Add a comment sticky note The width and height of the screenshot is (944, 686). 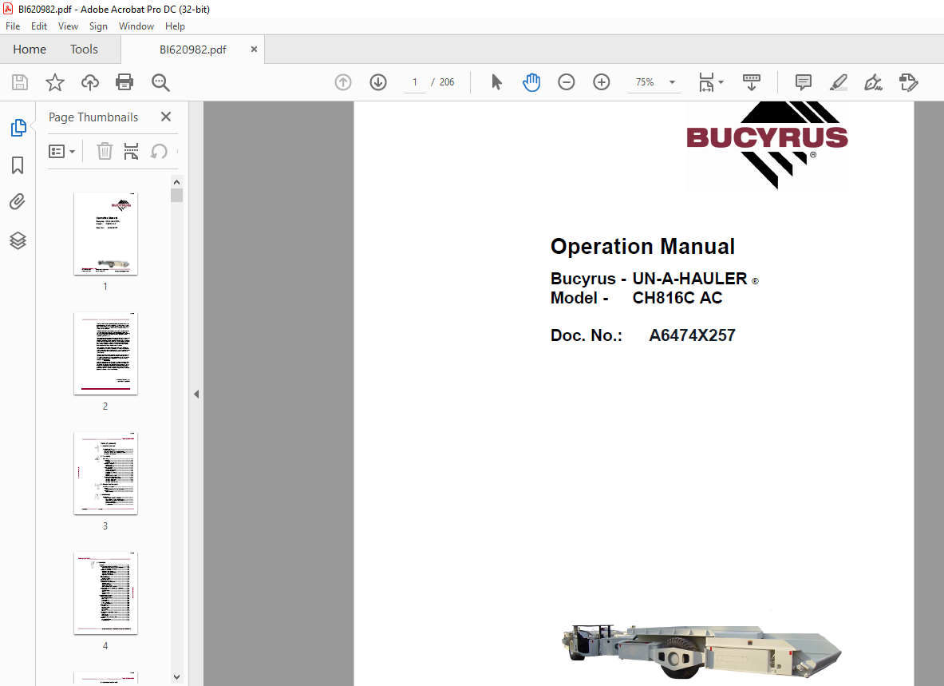(x=803, y=82)
